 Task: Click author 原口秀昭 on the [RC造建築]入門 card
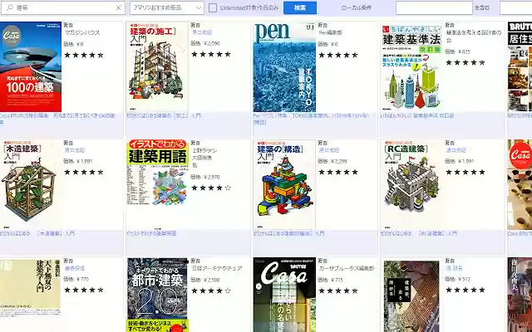tap(456, 150)
